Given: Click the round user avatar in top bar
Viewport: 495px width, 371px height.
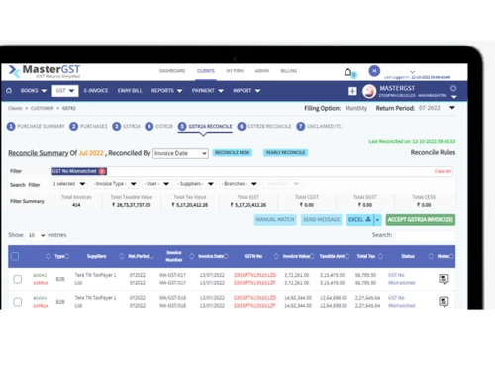Looking at the screenshot, I should pos(374,71).
